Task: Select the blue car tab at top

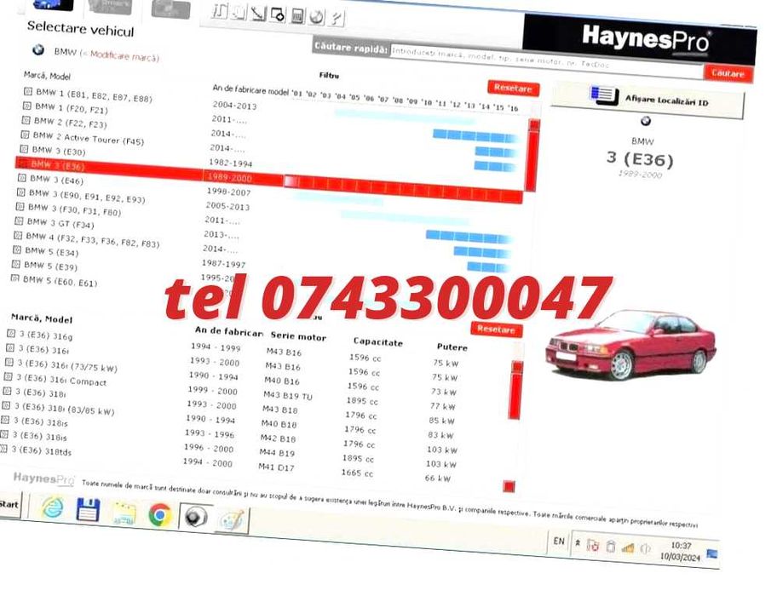Action: tap(53, 5)
